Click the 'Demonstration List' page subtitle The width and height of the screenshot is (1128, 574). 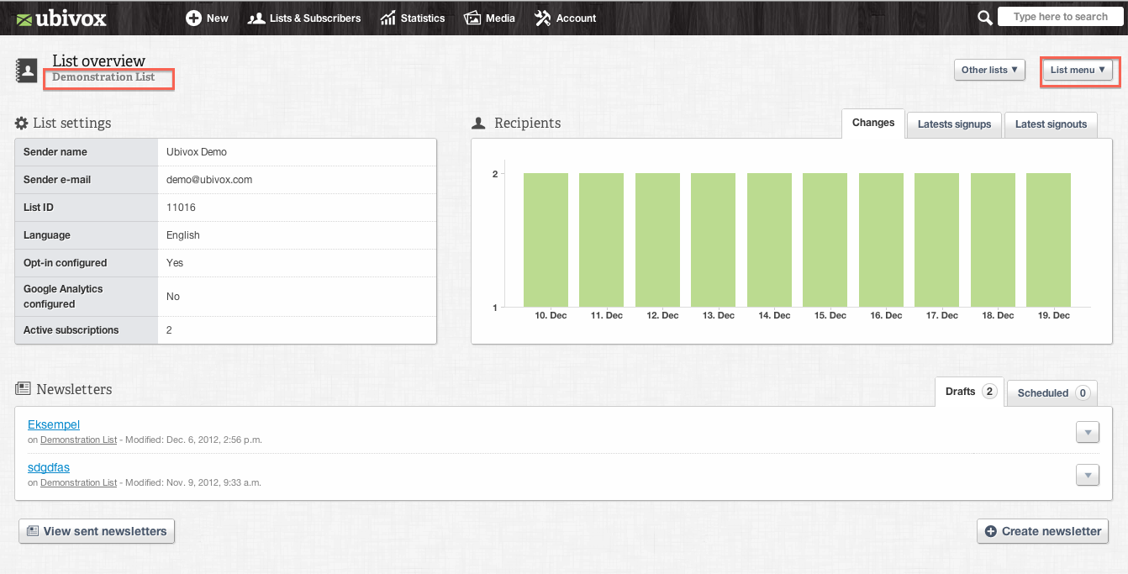[103, 77]
